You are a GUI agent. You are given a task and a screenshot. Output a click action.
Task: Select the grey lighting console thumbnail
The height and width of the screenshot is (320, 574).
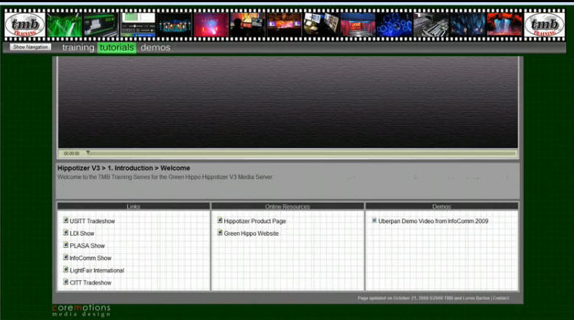pyautogui.click(x=430, y=25)
